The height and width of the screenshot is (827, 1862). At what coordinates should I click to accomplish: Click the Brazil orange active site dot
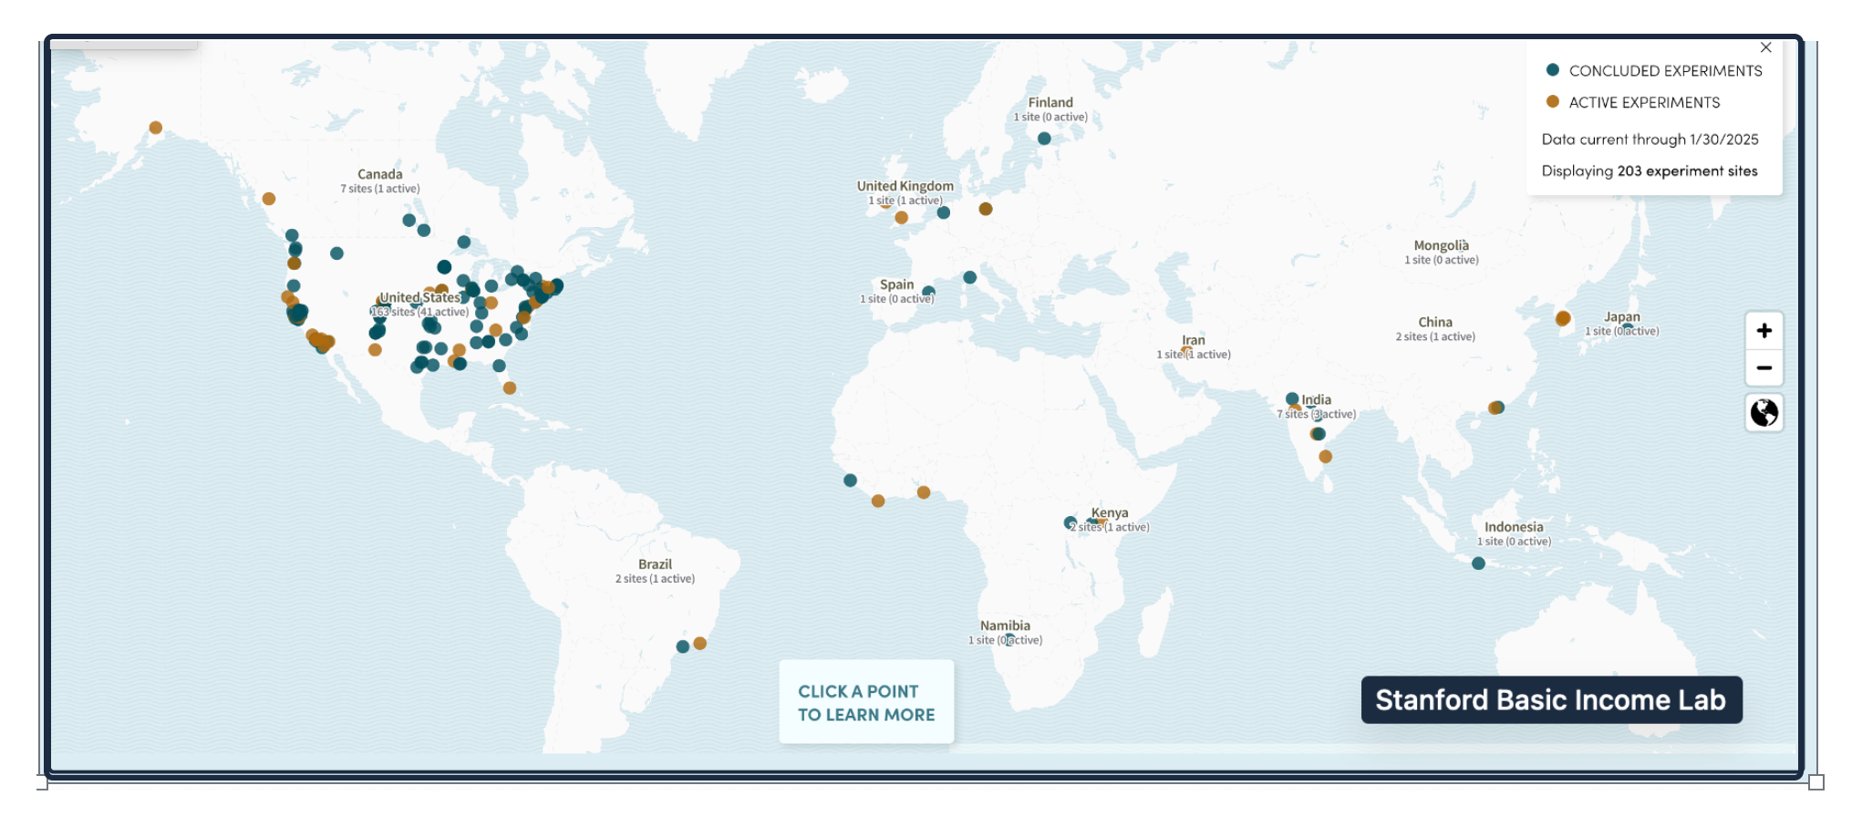click(699, 644)
